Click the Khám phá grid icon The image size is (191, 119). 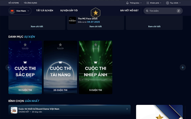click(x=148, y=3)
